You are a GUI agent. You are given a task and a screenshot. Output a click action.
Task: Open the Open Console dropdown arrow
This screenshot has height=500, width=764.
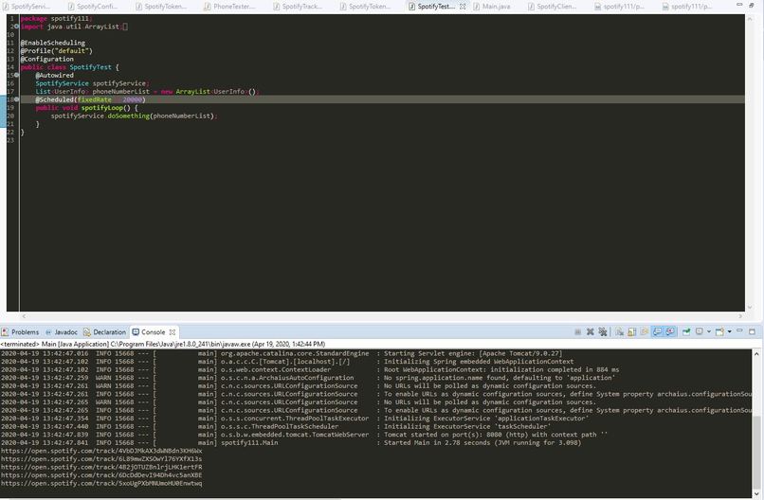(x=730, y=331)
